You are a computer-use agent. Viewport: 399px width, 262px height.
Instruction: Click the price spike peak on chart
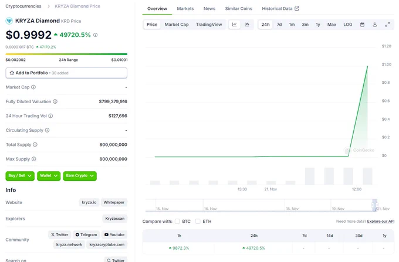[x=367, y=66]
